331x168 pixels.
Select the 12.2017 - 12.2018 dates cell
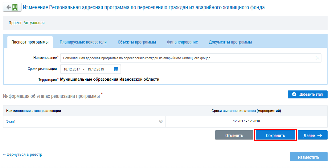246,121
